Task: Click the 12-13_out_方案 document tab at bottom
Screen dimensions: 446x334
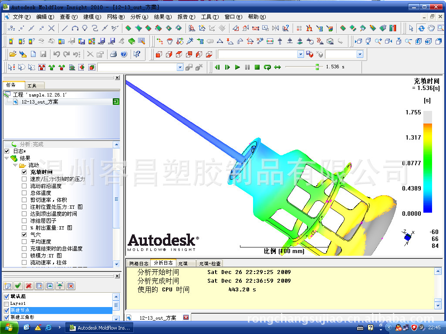Action: [x=158, y=318]
